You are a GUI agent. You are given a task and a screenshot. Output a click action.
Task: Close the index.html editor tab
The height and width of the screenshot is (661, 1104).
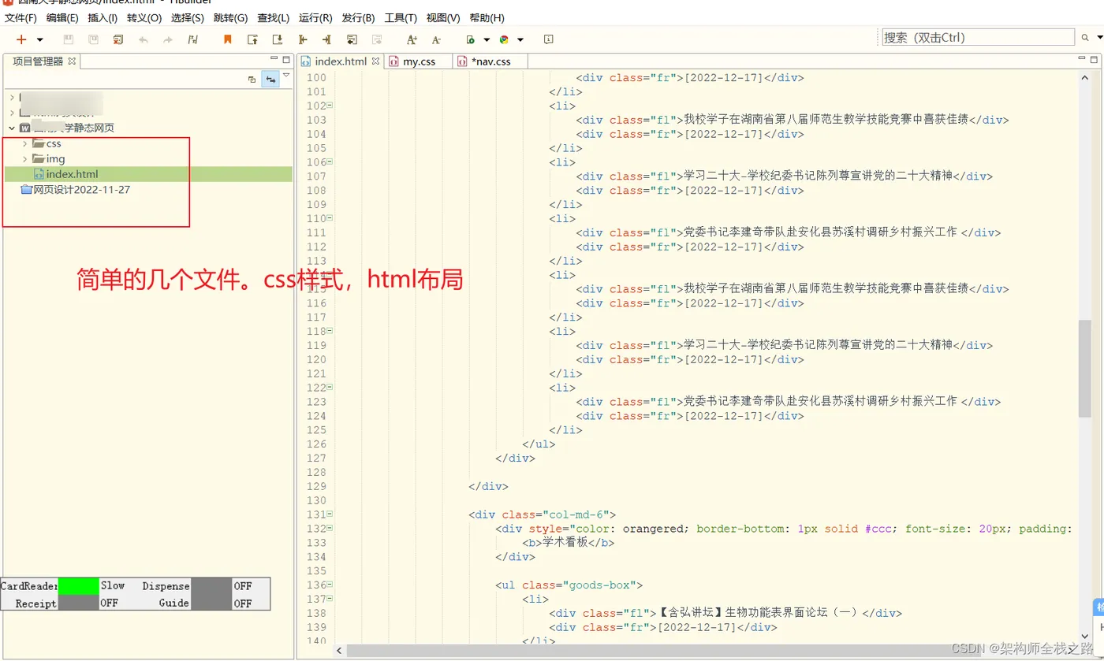click(375, 61)
